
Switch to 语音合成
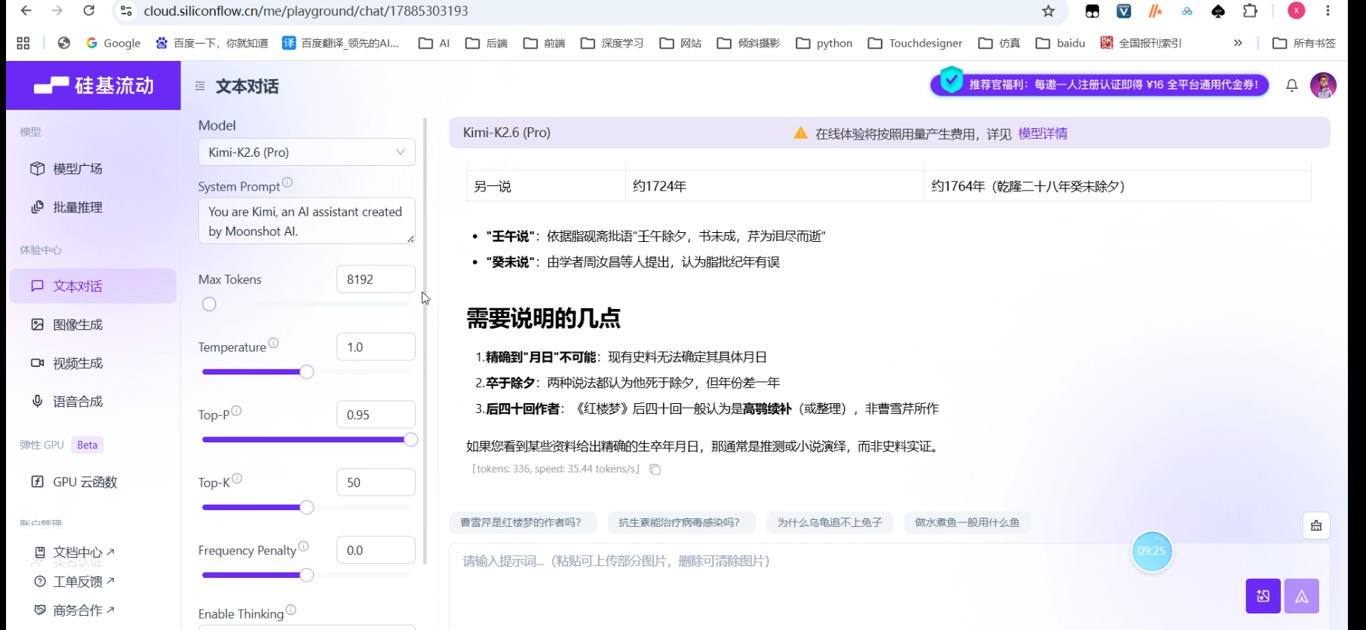[x=94, y=402]
